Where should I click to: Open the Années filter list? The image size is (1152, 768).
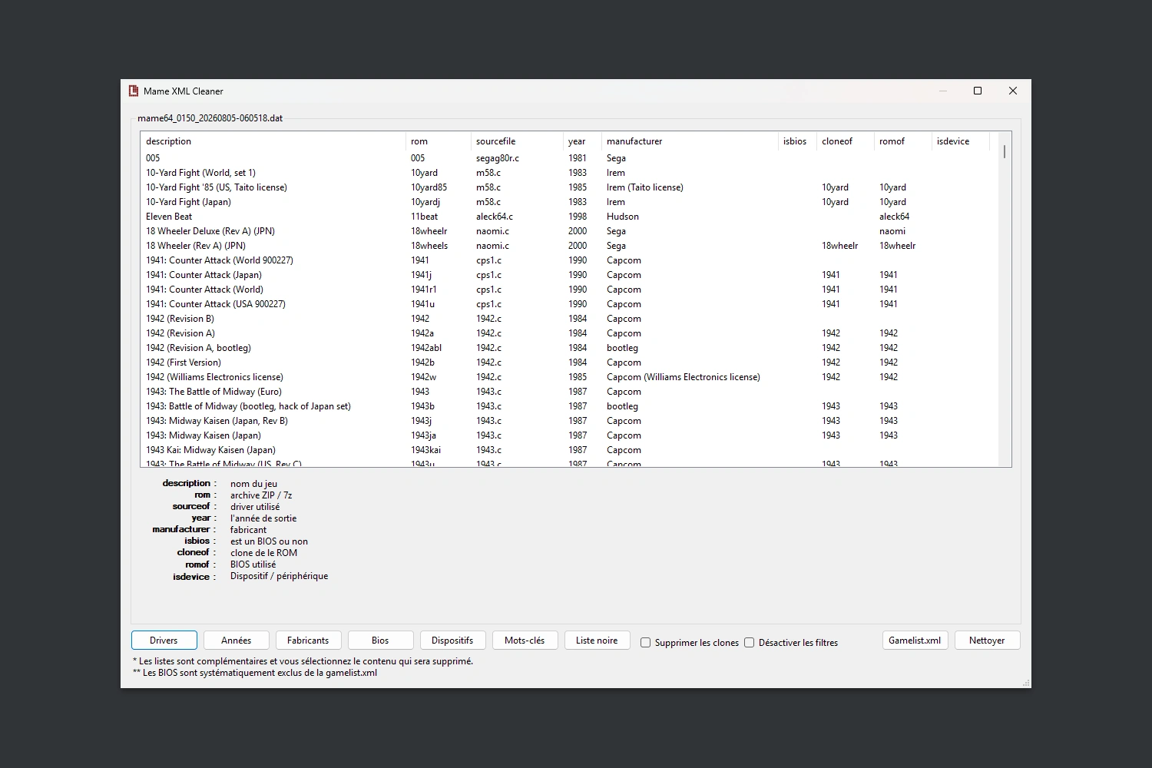click(236, 641)
